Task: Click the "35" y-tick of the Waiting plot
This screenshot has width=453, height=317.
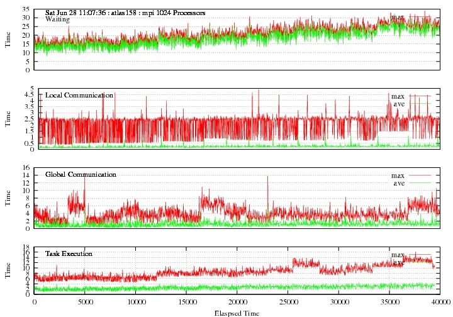Action: (x=26, y=9)
